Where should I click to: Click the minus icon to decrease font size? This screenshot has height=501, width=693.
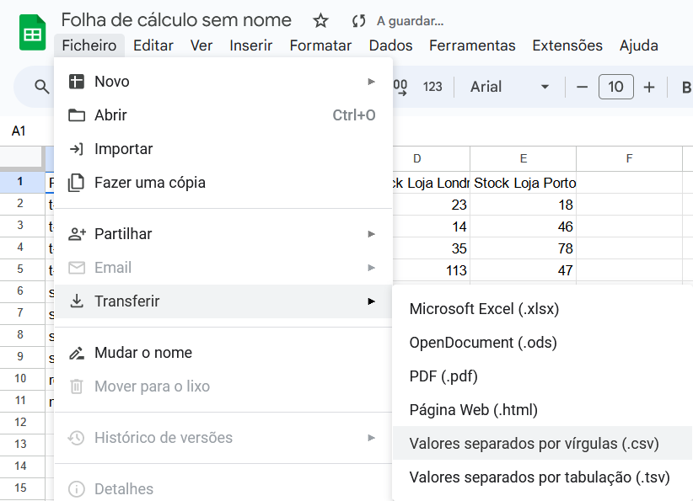coord(582,87)
